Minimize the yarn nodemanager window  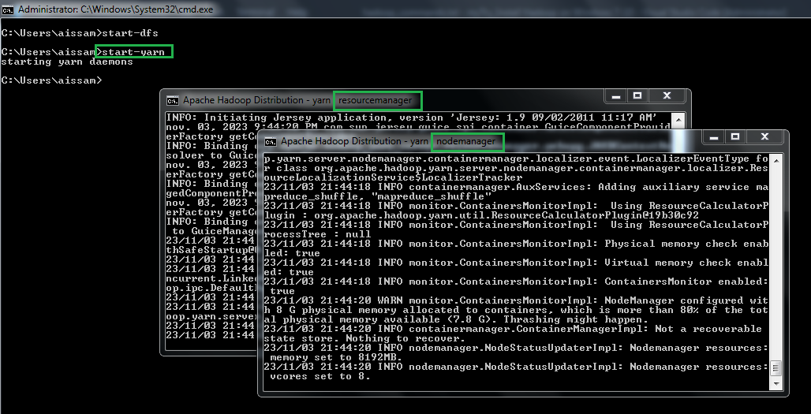[x=713, y=137]
